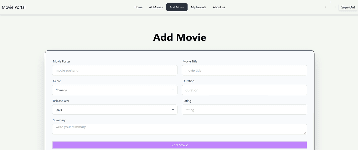358x150 pixels.
Task: Go to the Home page
Action: click(x=138, y=7)
